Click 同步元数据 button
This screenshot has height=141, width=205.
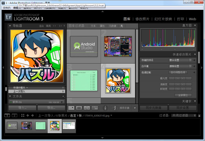coord(154,108)
